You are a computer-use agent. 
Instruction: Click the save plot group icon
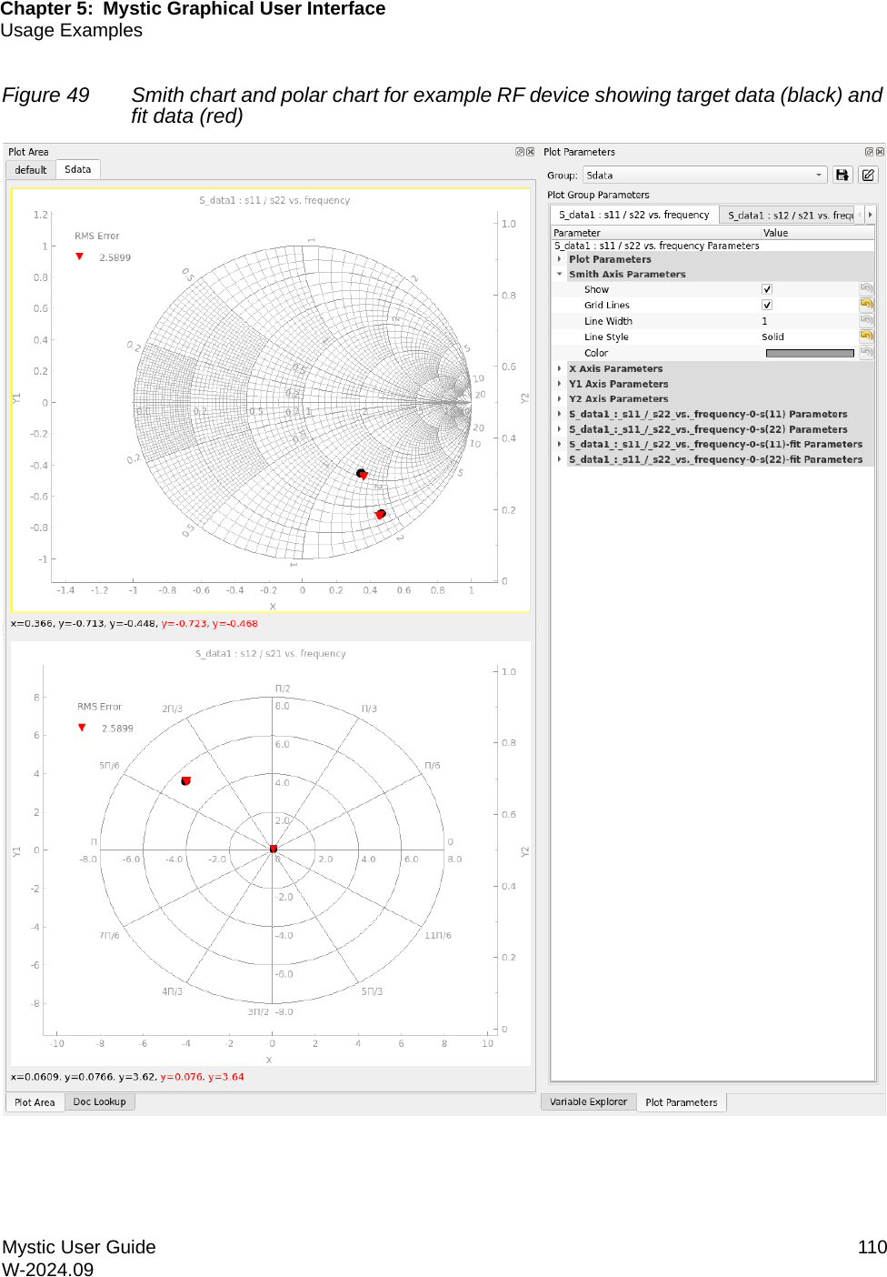pos(842,176)
